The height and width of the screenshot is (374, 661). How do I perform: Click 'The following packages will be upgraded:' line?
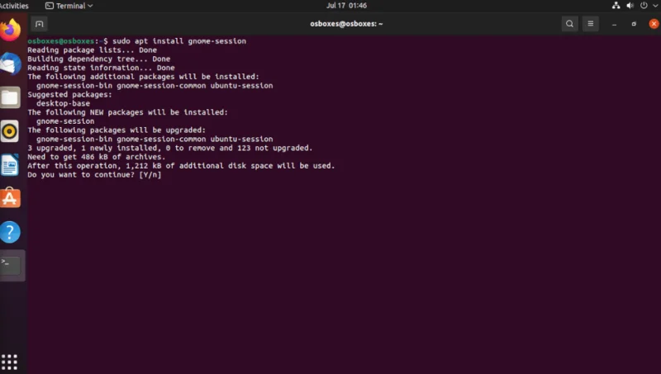tap(117, 130)
